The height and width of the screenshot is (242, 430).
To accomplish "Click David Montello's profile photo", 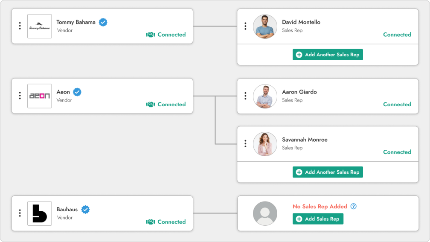I will 265,26.
